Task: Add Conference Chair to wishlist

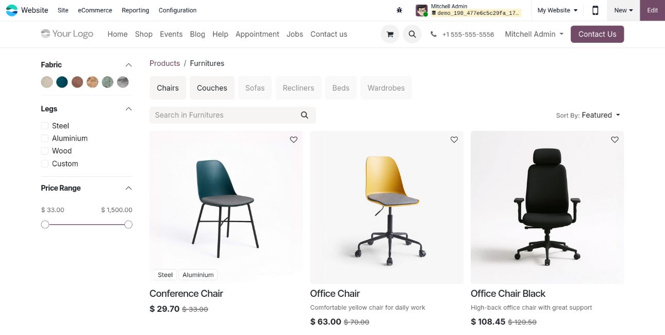Action: point(294,140)
